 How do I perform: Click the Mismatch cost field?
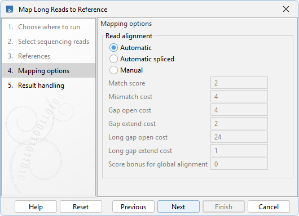(239, 96)
